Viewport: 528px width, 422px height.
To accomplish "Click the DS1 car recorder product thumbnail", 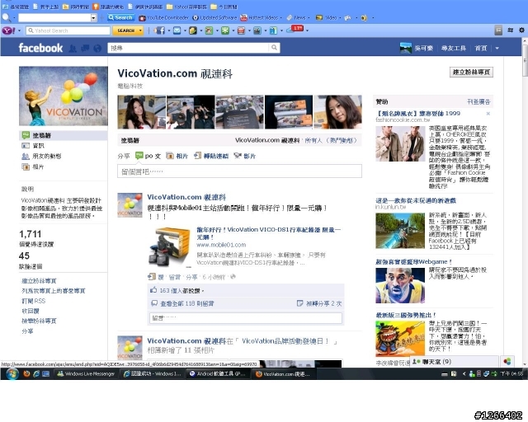I will [x=169, y=247].
